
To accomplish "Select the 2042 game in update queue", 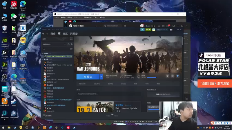I will [x=57, y=100].
